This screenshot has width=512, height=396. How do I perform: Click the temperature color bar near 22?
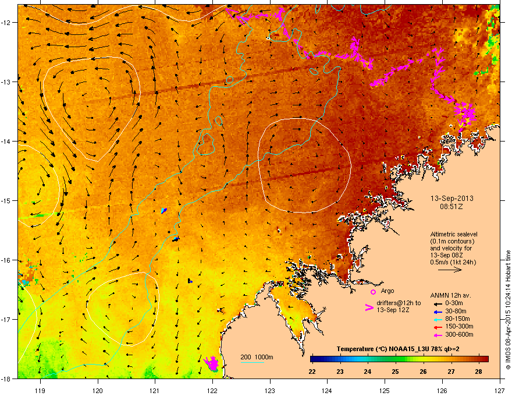[312, 359]
